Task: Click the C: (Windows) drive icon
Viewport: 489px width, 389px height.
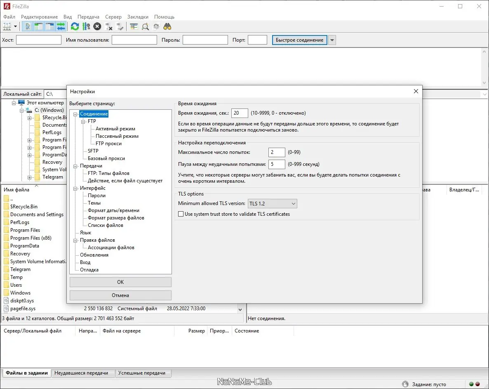Action: click(x=29, y=110)
